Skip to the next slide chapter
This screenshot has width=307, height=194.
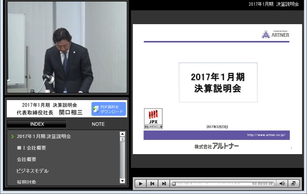pos(164,184)
